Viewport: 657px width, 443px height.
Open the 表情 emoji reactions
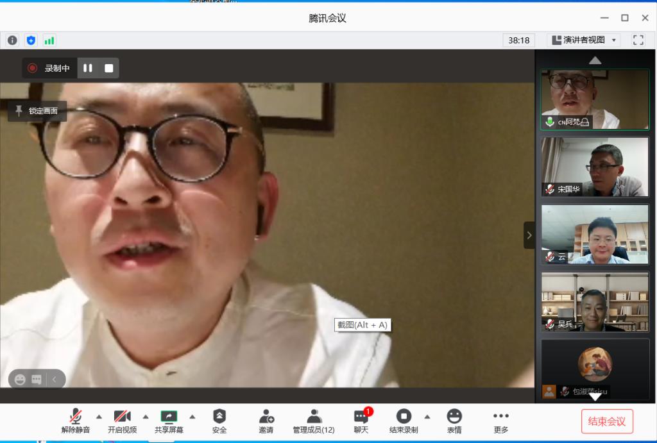pos(454,421)
